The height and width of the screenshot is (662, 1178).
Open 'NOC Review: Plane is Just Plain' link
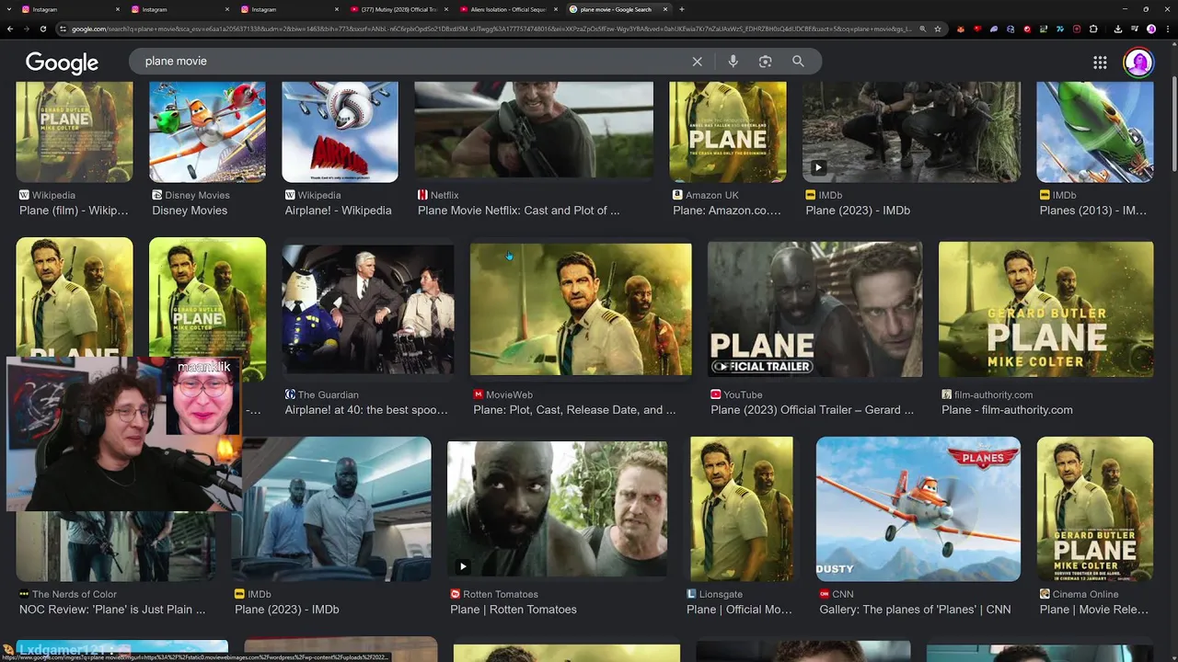pos(112,610)
